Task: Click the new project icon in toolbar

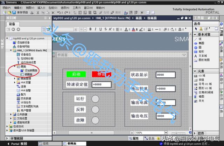Action: (5, 13)
